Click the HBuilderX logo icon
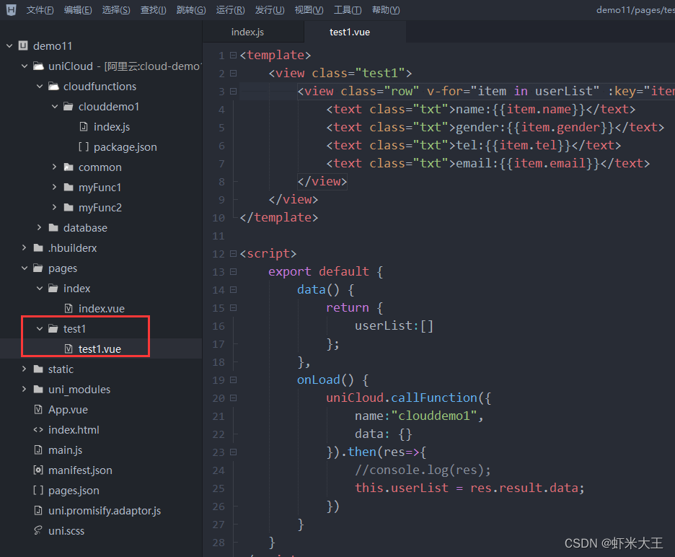Viewport: 675px width, 557px height. coord(12,9)
